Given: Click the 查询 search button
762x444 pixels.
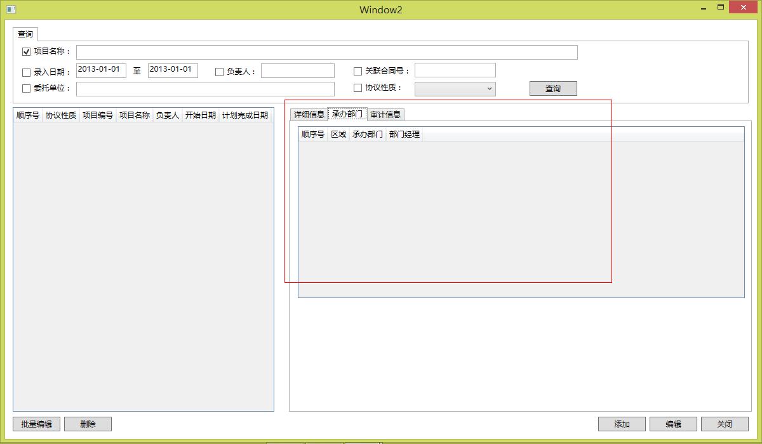Looking at the screenshot, I should pos(553,89).
